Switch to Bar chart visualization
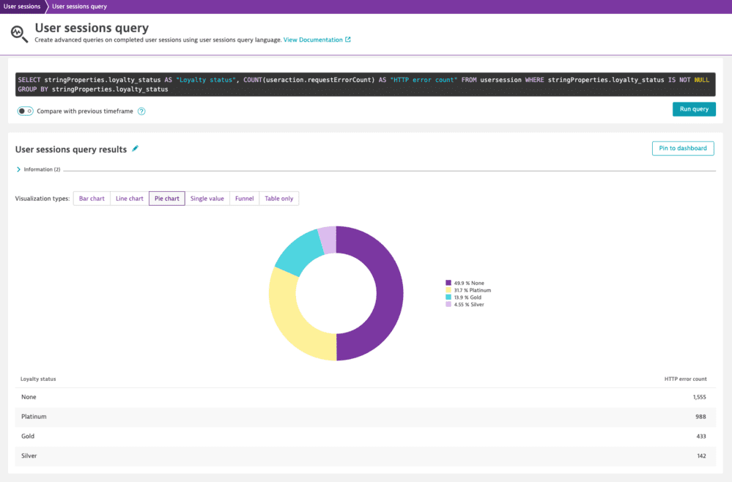Image resolution: width=732 pixels, height=482 pixels. click(x=91, y=198)
